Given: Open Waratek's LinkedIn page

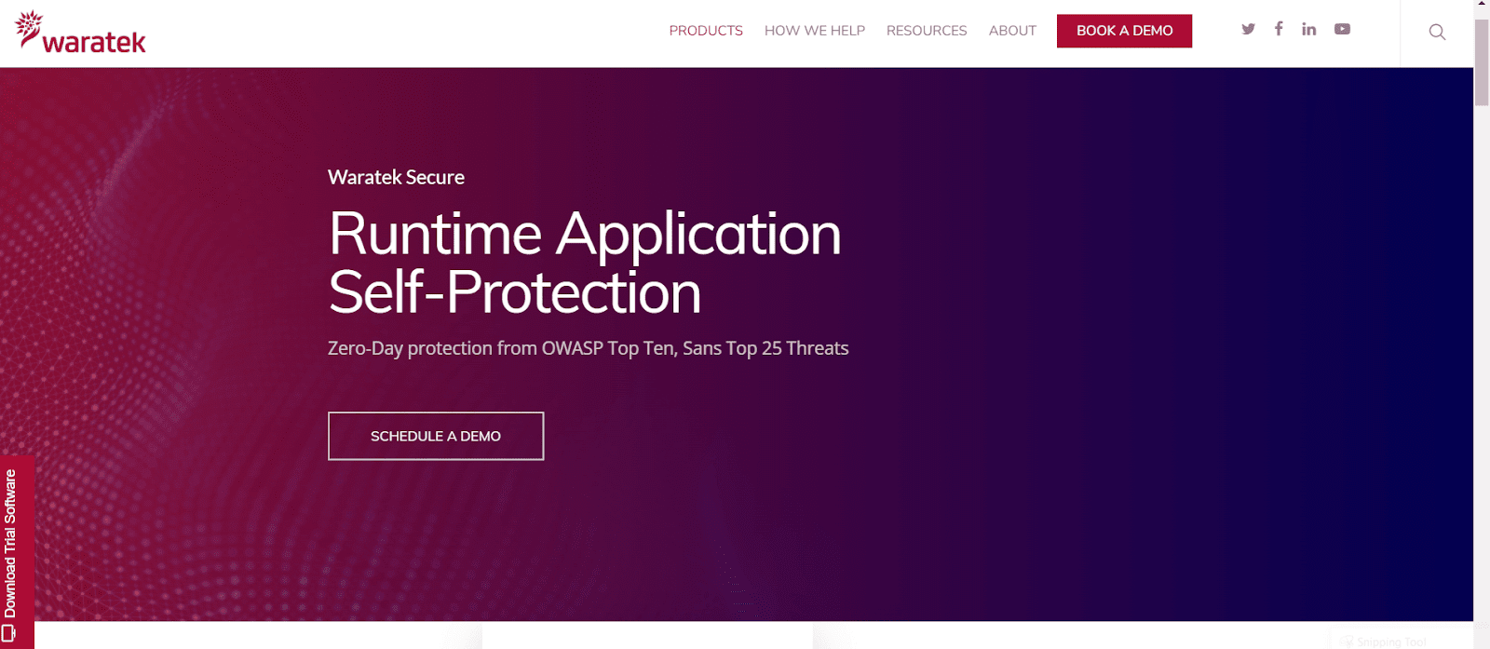Looking at the screenshot, I should click(x=1309, y=29).
